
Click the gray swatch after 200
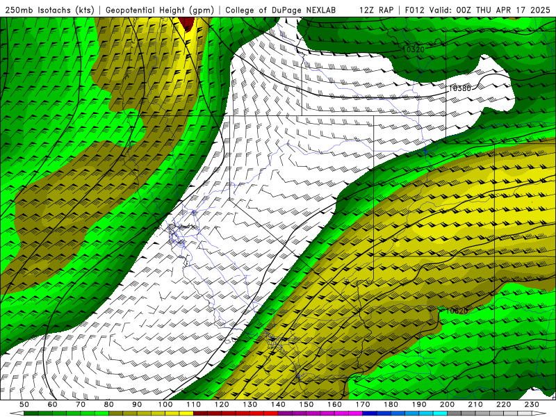pos(455,414)
